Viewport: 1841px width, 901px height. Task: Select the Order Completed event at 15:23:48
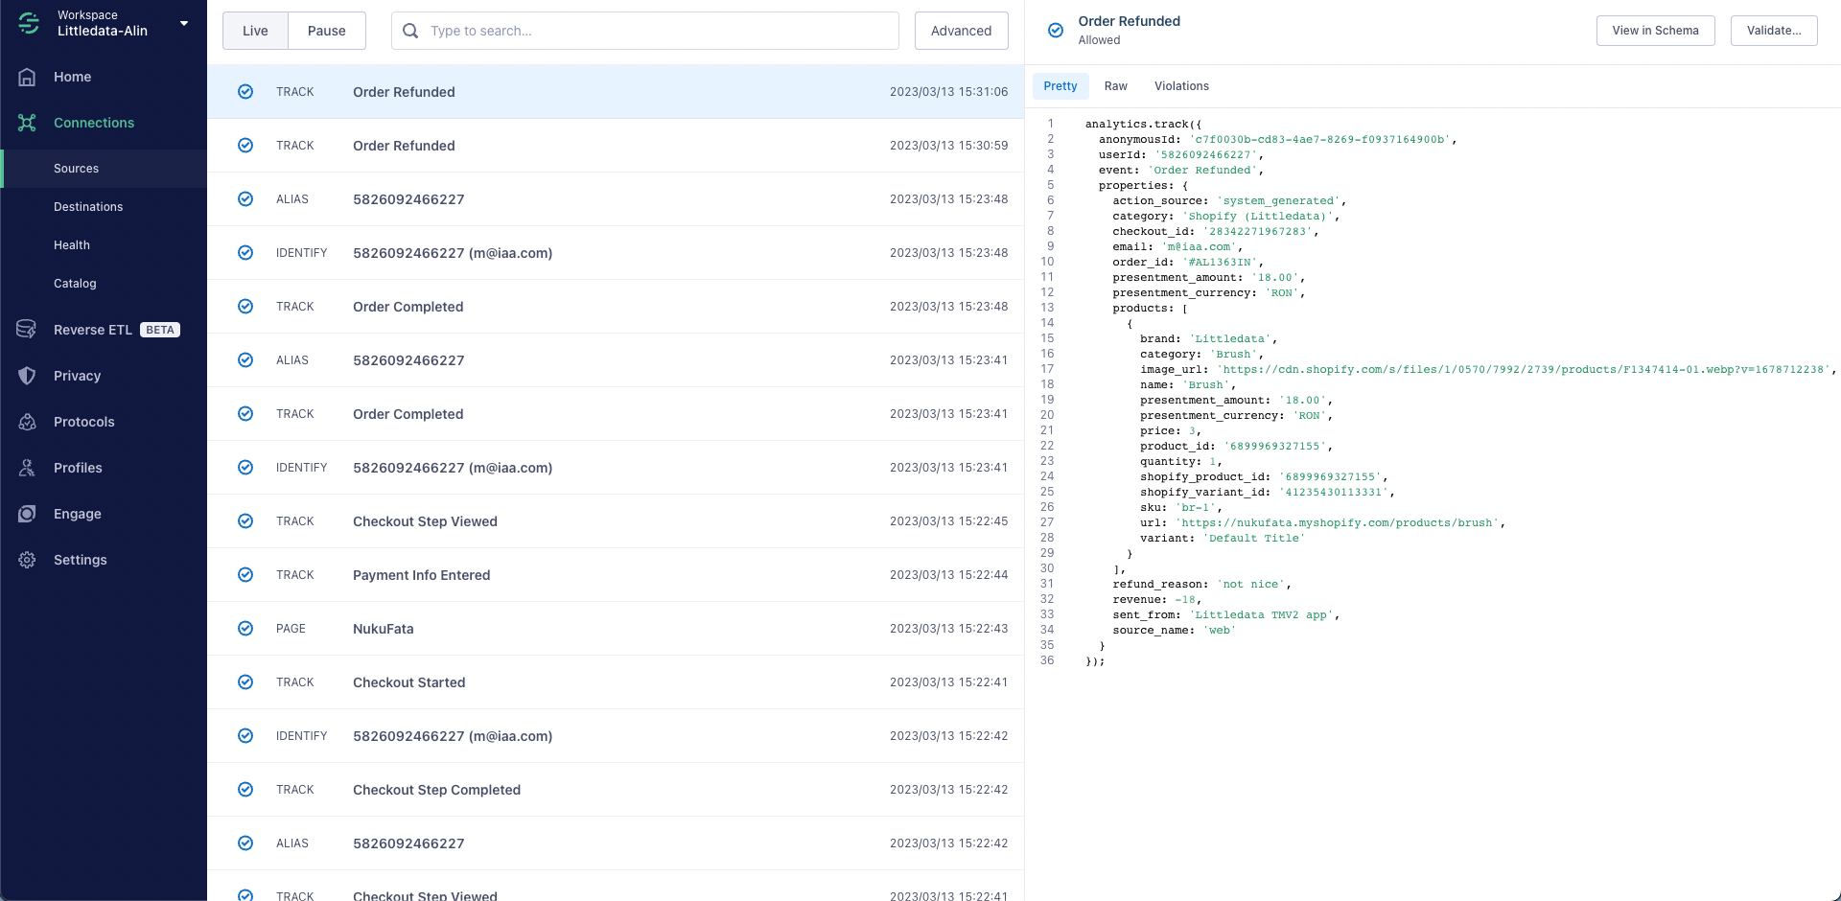(616, 307)
